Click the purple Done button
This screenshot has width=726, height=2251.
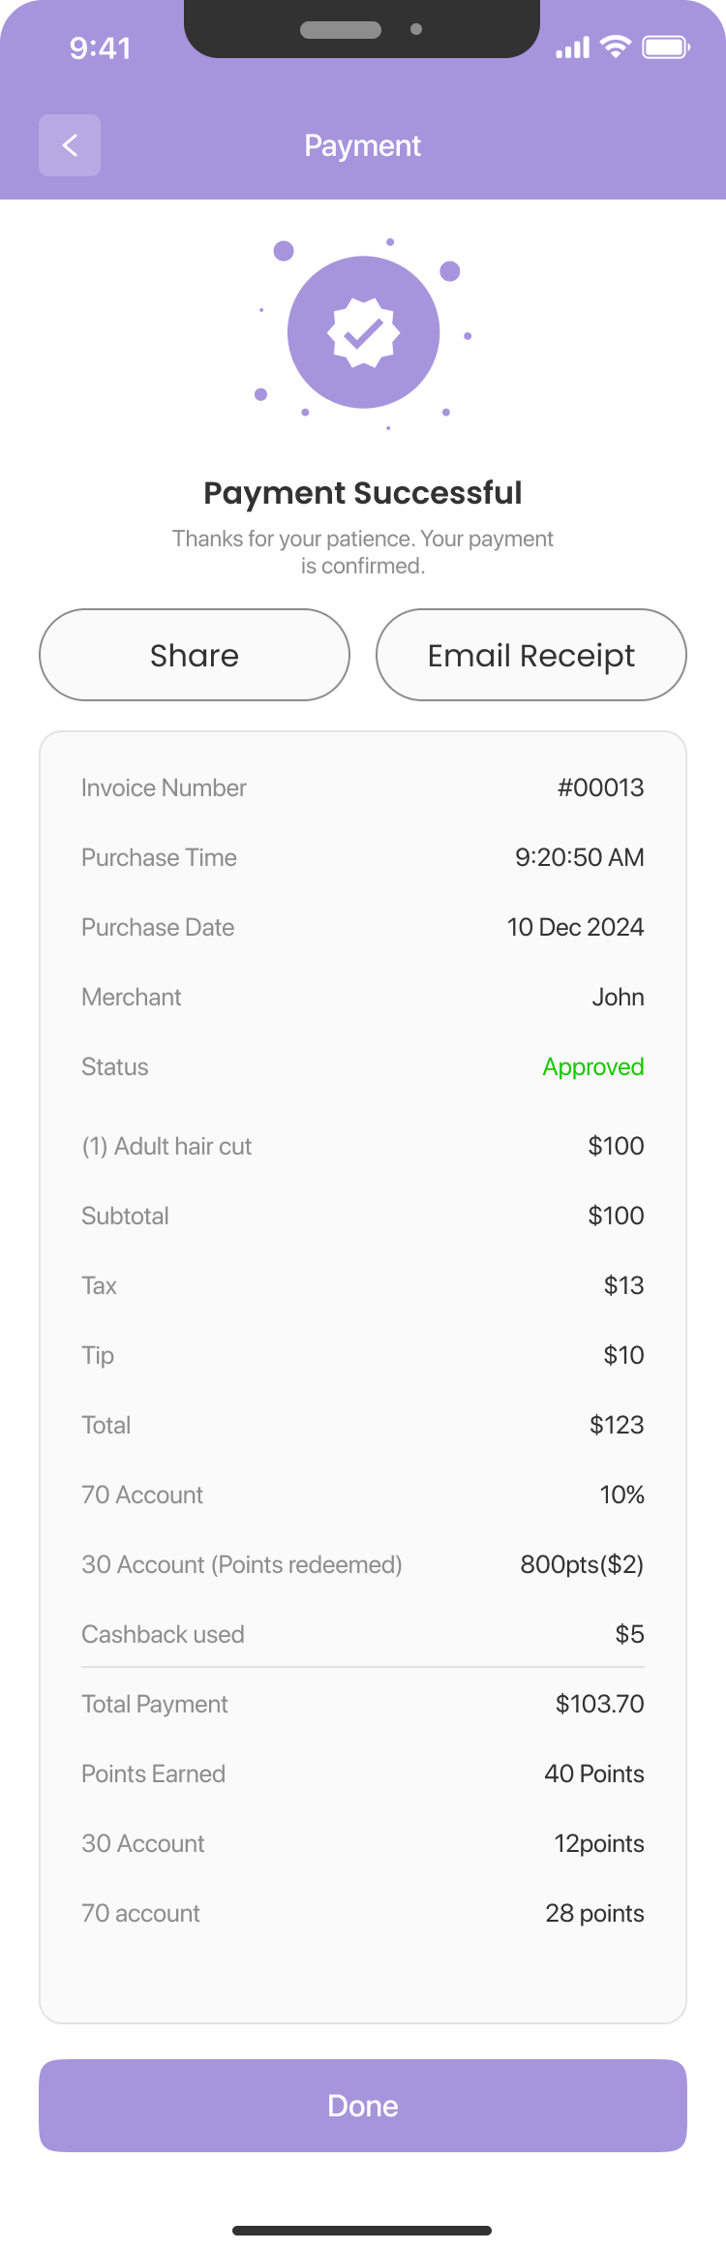tap(363, 2106)
